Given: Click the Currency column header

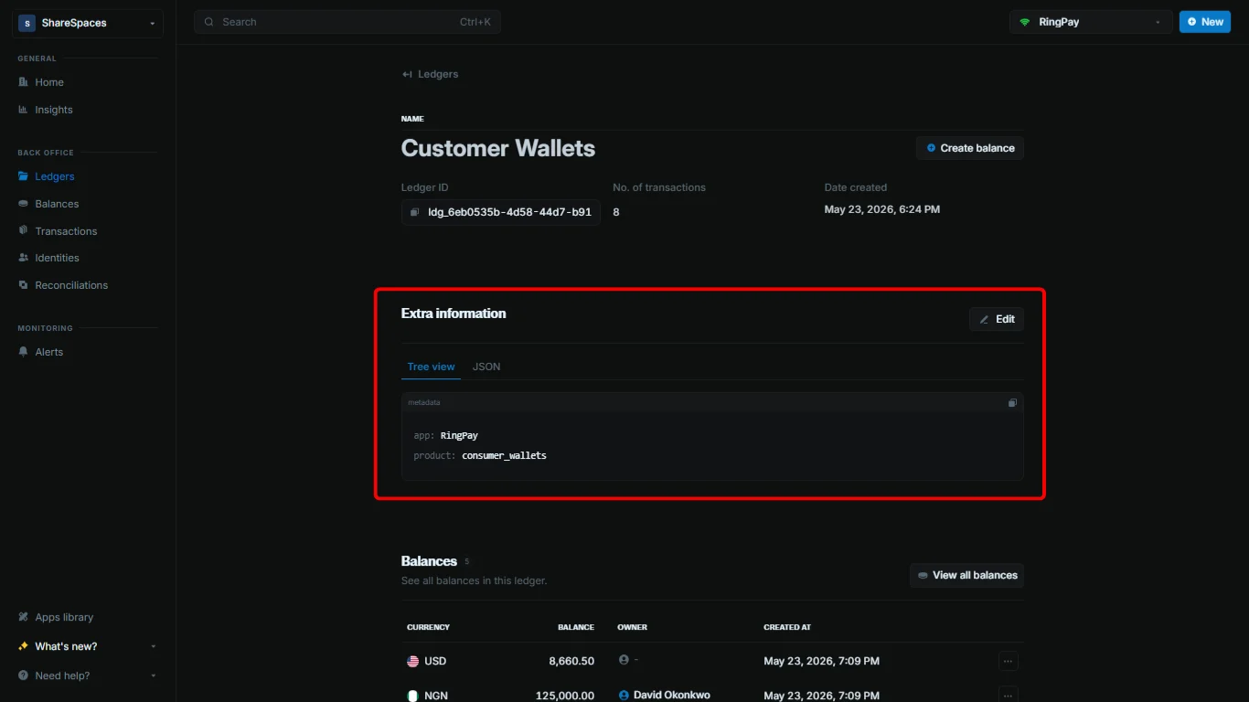Looking at the screenshot, I should (x=428, y=627).
